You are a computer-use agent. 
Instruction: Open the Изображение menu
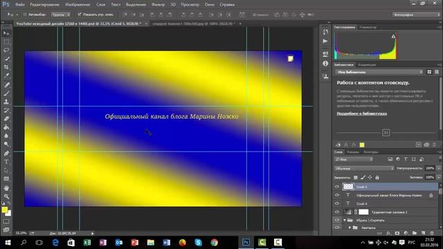(x=78, y=5)
